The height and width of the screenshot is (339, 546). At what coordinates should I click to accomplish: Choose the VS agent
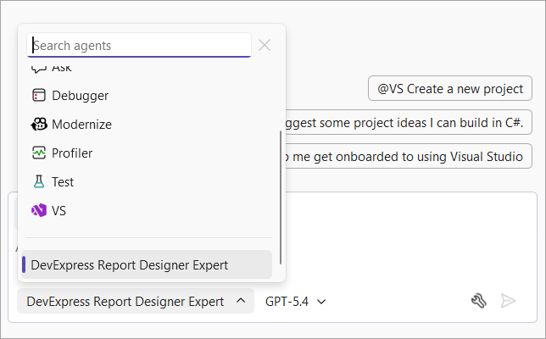coord(146,210)
